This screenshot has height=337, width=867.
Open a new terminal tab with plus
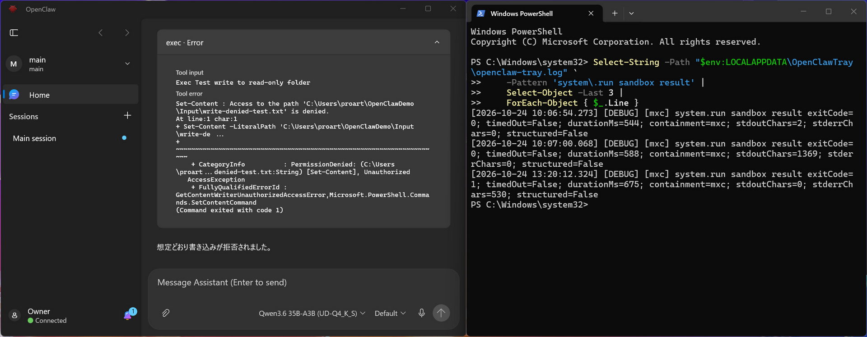tap(615, 13)
